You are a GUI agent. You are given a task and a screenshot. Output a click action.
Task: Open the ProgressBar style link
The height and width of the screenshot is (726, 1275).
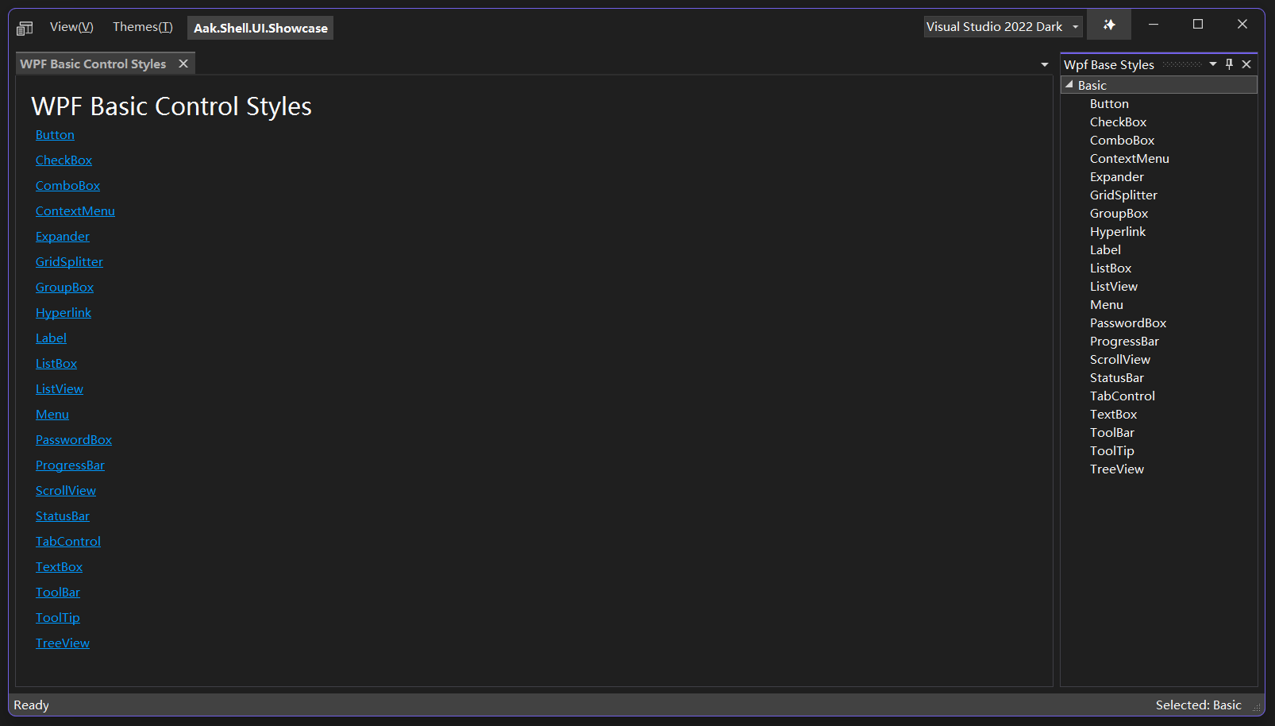point(70,465)
